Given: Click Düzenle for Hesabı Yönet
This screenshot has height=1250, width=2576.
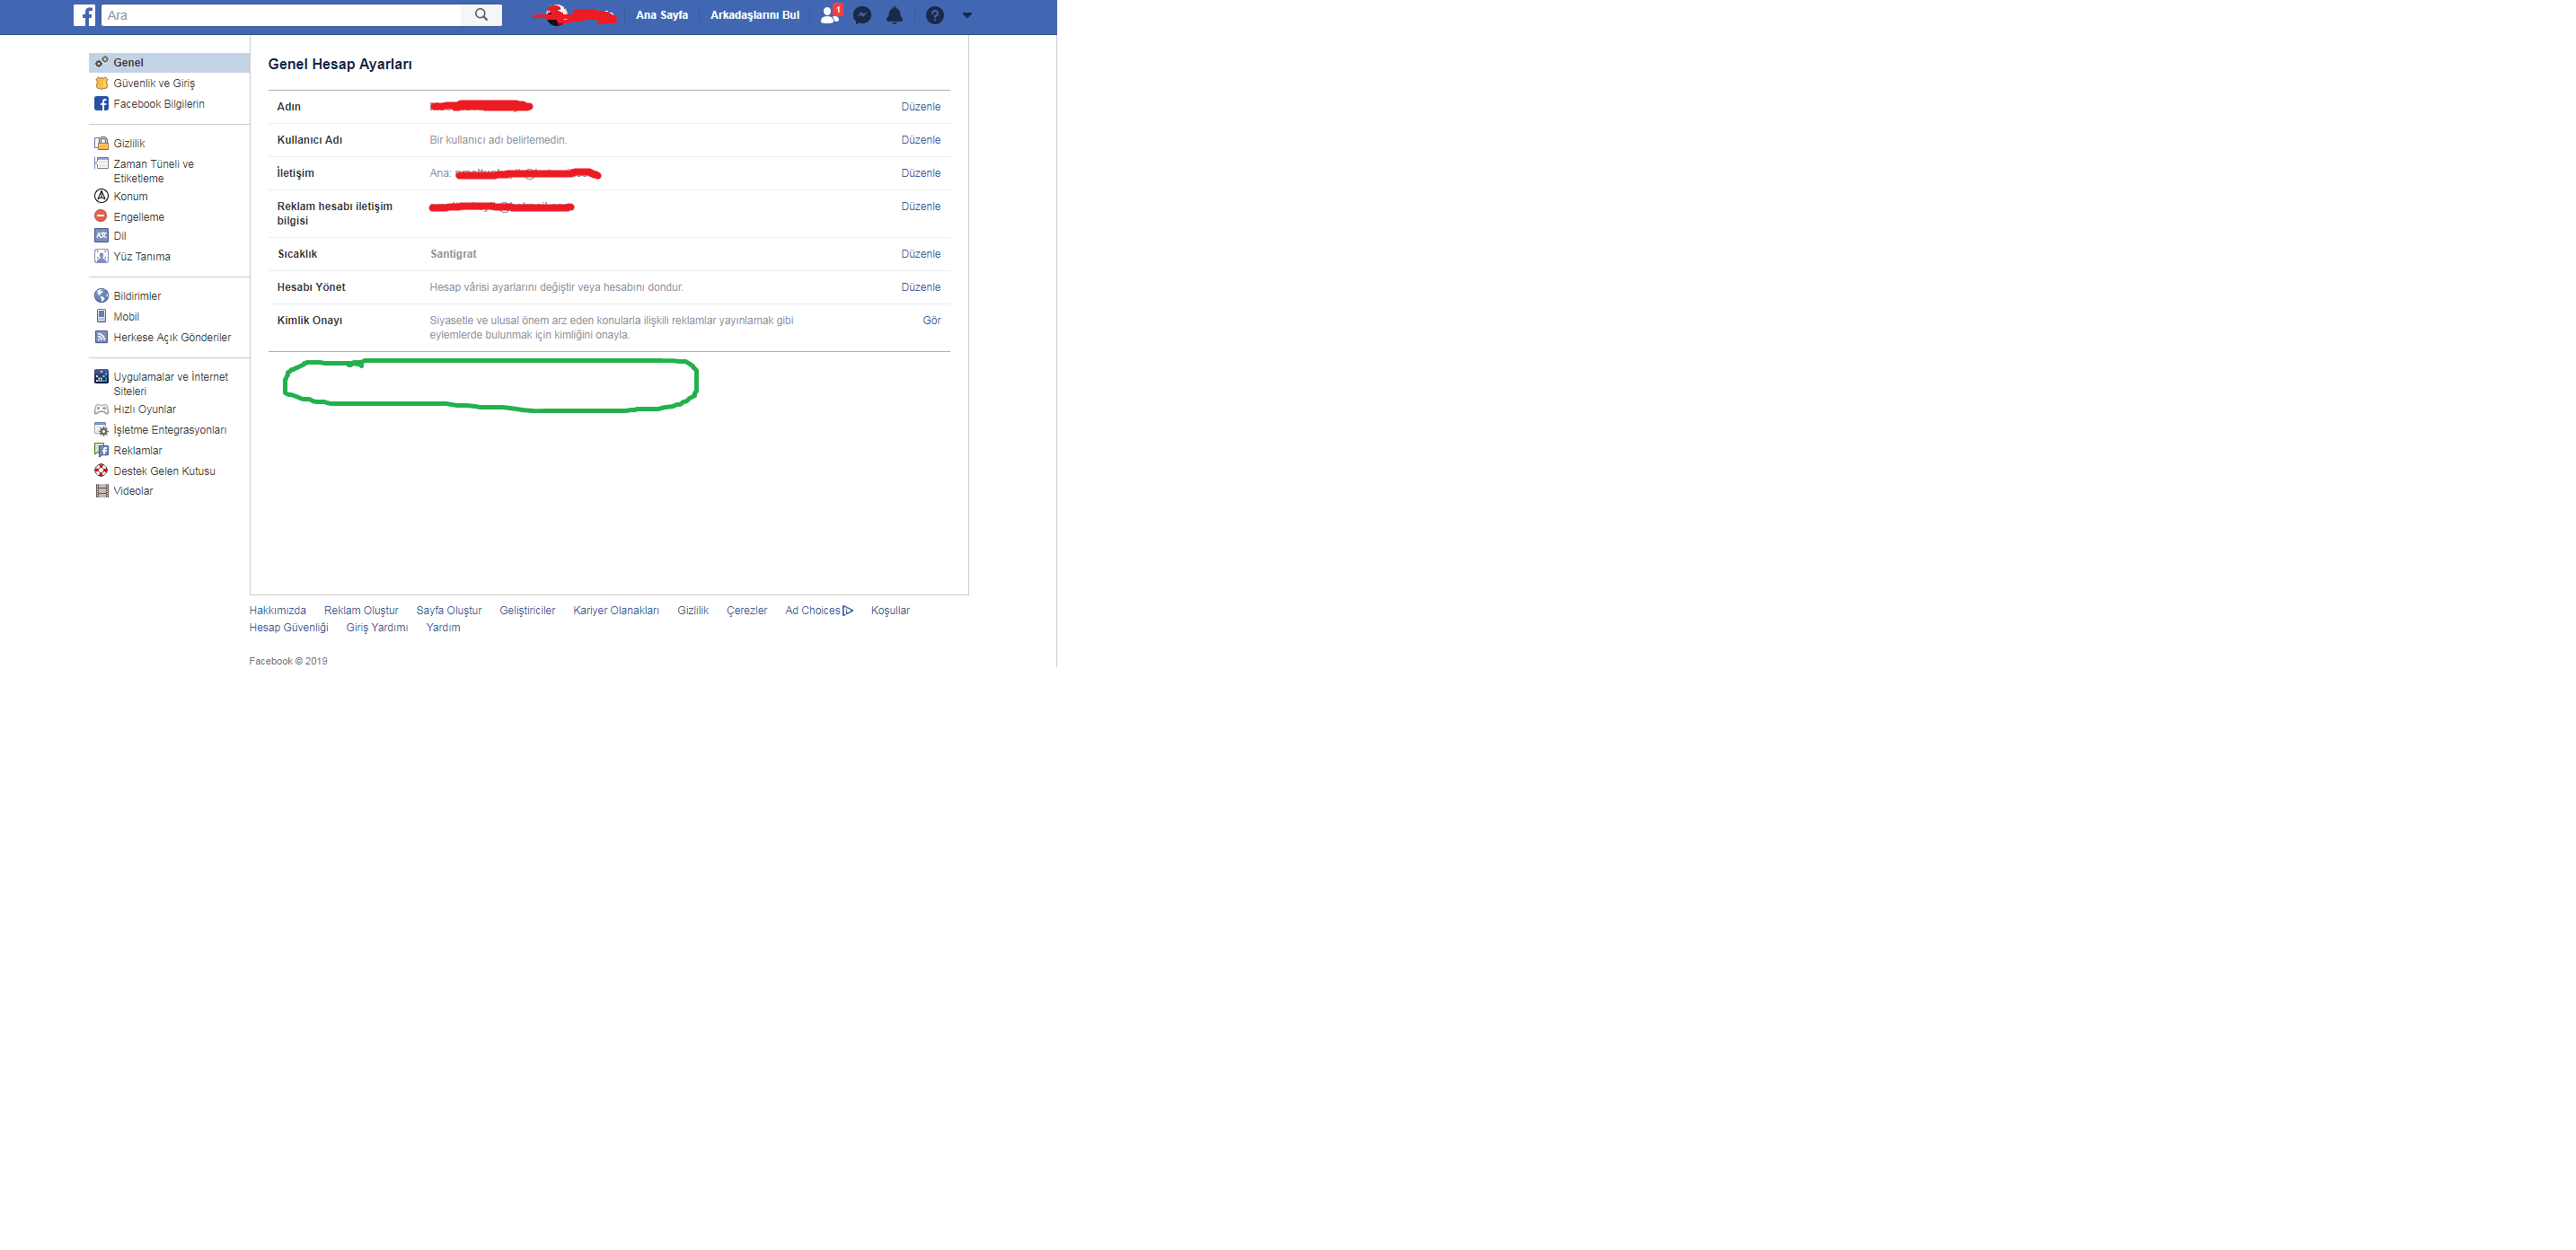Looking at the screenshot, I should click(x=921, y=287).
